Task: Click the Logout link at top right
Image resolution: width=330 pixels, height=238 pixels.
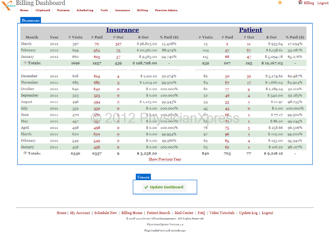Action: pos(323,3)
